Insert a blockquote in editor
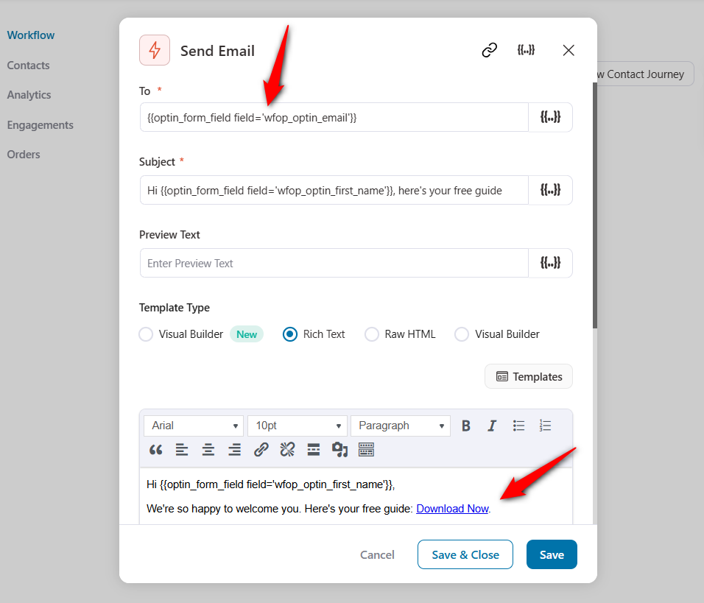 click(x=156, y=449)
